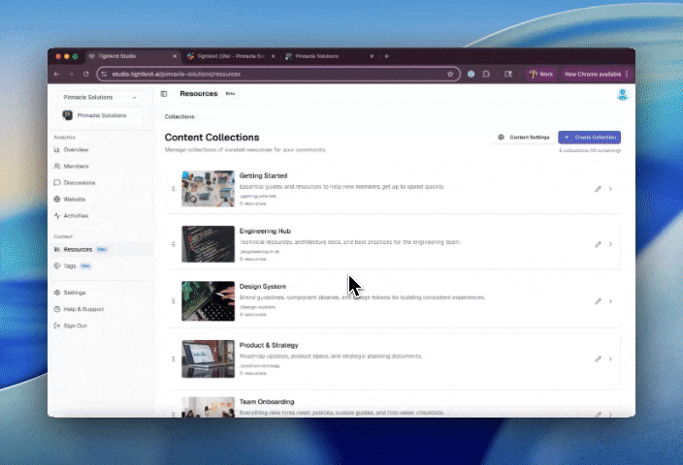Click the Design System title
This screenshot has height=465, width=683.
pyautogui.click(x=263, y=286)
